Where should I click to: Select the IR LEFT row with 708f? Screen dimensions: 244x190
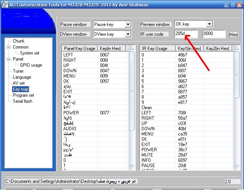[x=187, y=113]
